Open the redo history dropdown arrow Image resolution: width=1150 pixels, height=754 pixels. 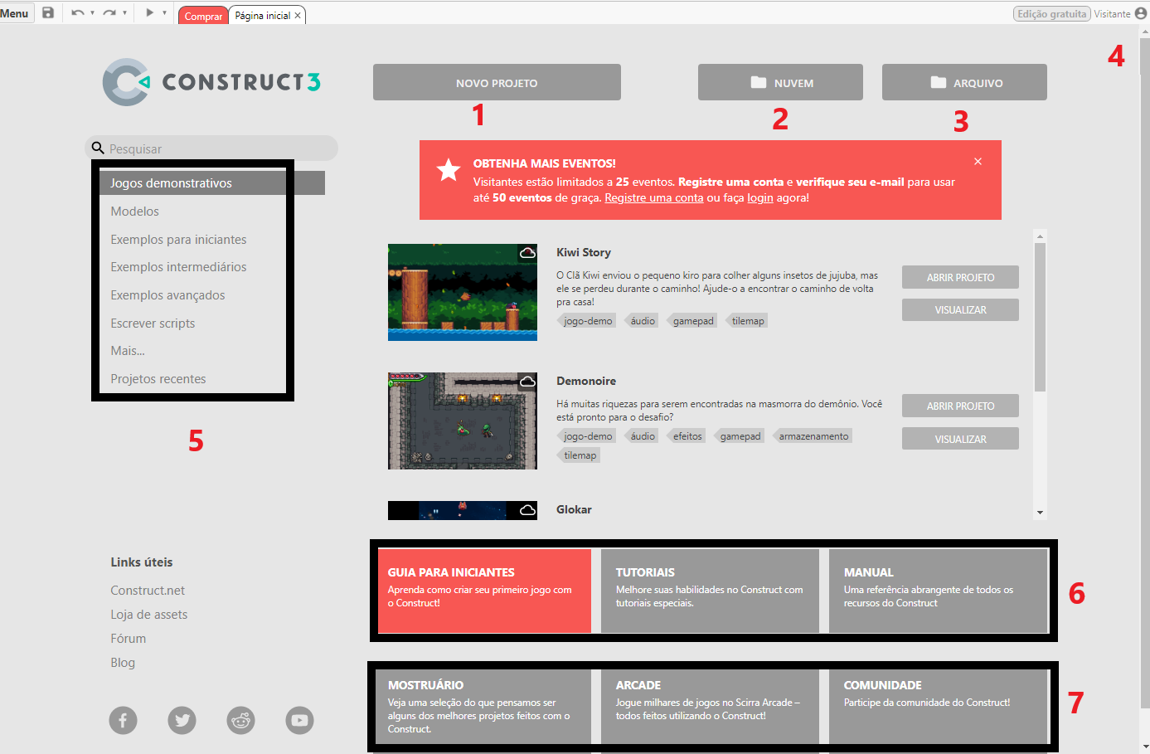coord(124,13)
